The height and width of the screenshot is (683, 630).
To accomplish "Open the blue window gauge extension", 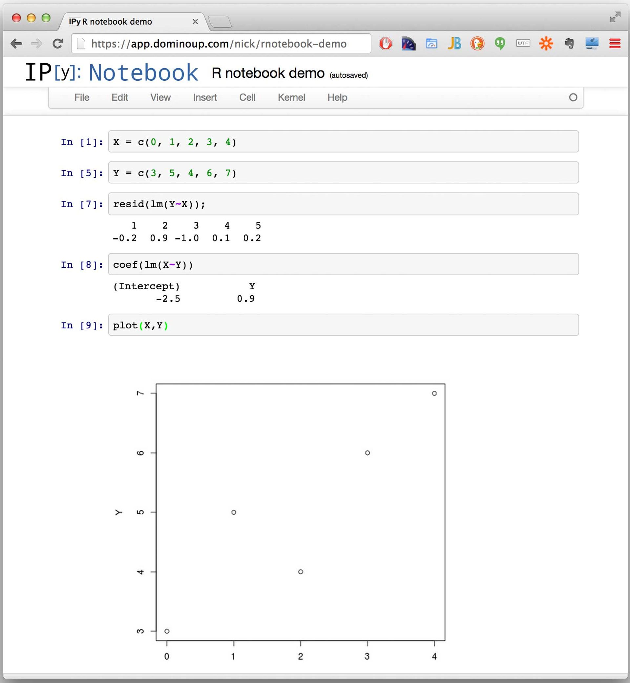I will [431, 44].
